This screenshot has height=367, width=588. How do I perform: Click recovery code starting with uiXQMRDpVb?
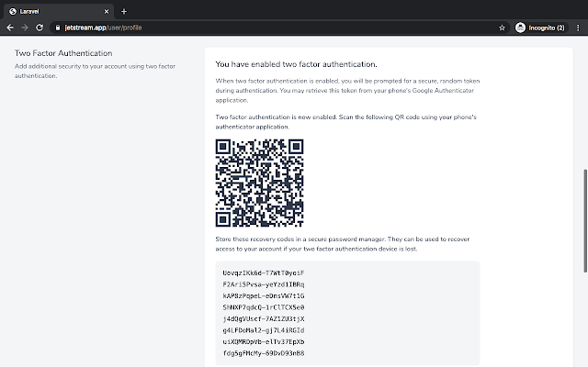[264, 342]
